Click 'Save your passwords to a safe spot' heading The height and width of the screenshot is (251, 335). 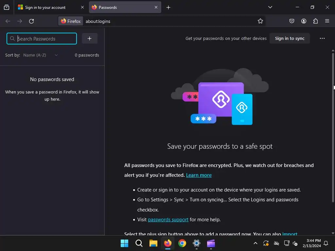(220, 146)
